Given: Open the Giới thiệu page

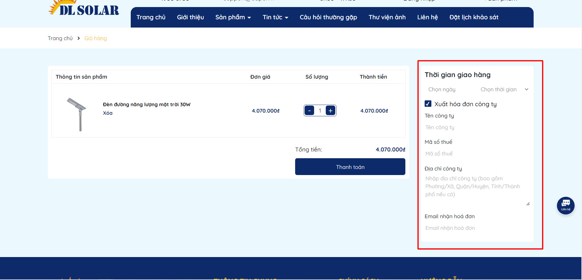Looking at the screenshot, I should click(190, 17).
